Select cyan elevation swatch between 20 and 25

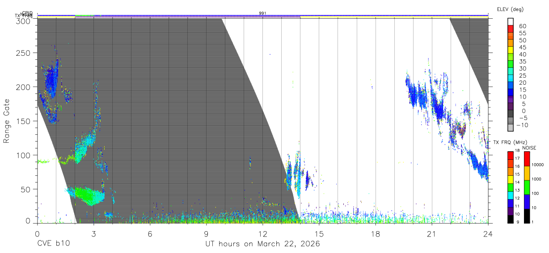tap(511, 79)
